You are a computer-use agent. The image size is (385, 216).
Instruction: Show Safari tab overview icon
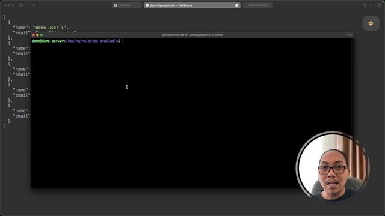click(380, 5)
